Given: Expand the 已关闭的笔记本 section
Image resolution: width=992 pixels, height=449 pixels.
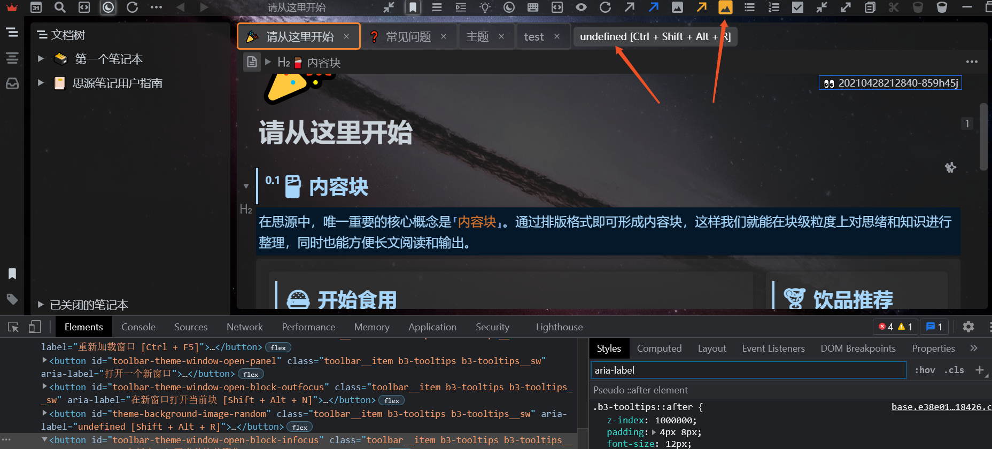Looking at the screenshot, I should (x=41, y=305).
